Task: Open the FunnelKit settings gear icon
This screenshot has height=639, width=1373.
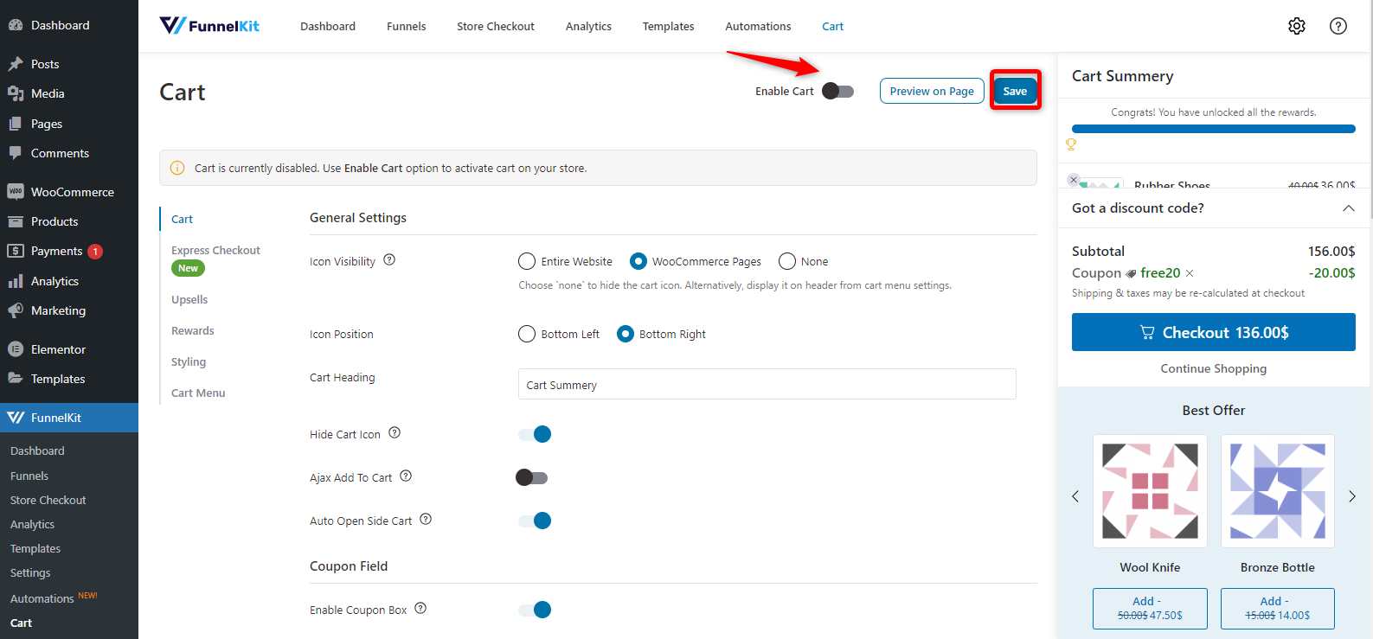Action: tap(1296, 26)
